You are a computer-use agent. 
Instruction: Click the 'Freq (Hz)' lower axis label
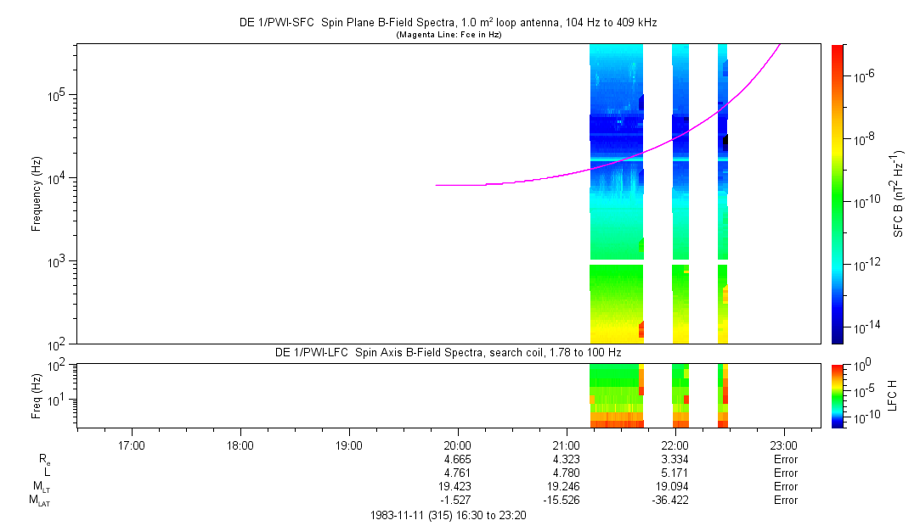pyautogui.click(x=37, y=395)
